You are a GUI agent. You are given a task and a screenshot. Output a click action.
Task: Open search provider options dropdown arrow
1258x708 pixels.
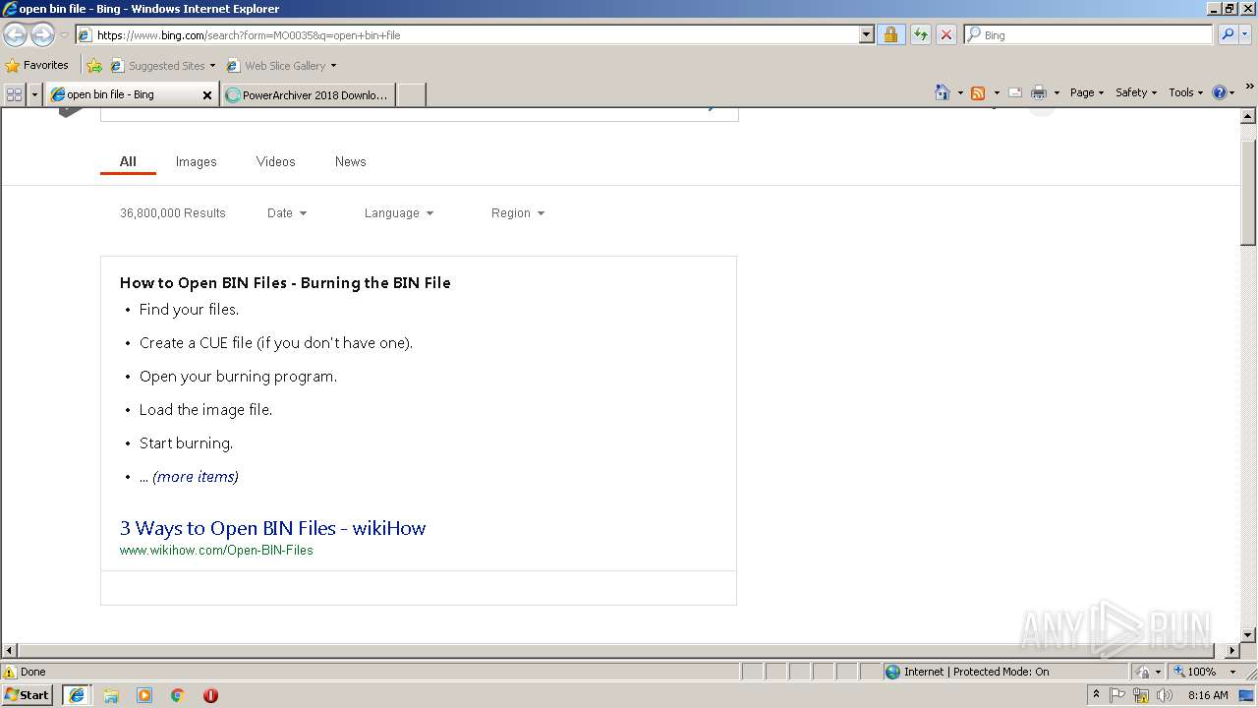(1245, 34)
